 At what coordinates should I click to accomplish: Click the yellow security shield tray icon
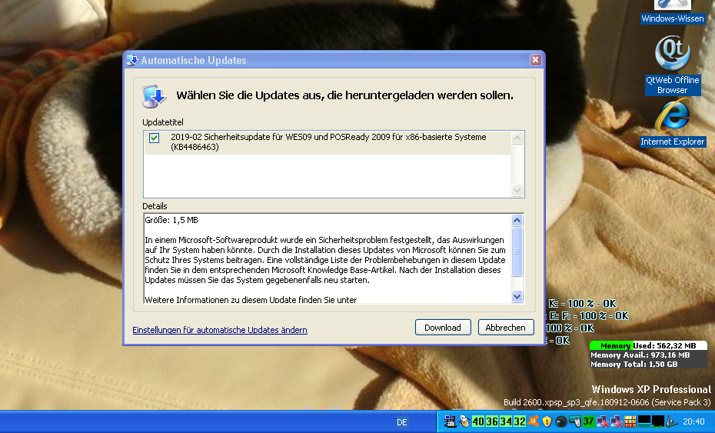click(547, 421)
